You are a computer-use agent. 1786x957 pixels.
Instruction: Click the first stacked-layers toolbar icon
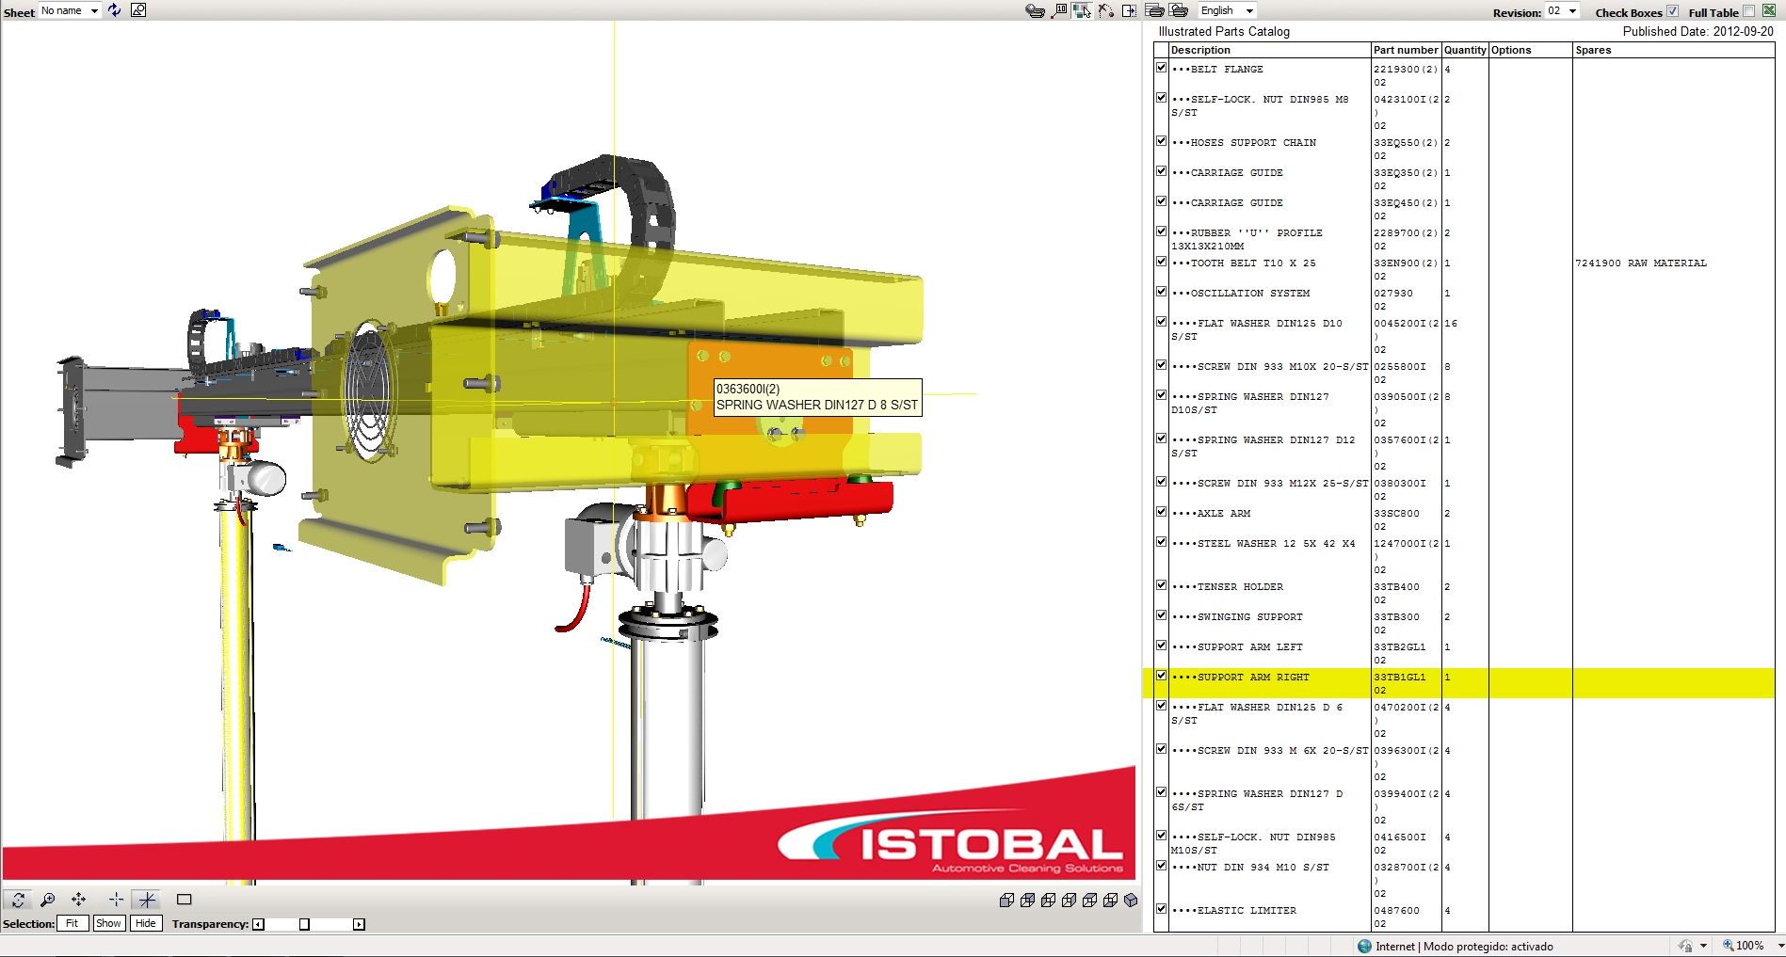click(1035, 11)
